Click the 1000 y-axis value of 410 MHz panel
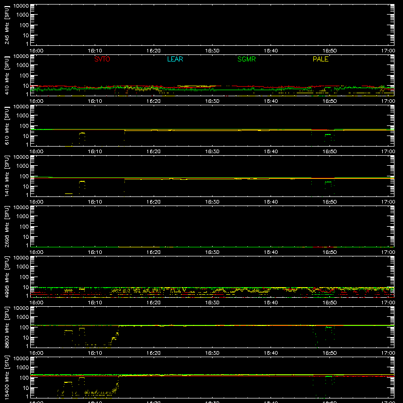This screenshot has width=403, height=403. click(x=23, y=65)
